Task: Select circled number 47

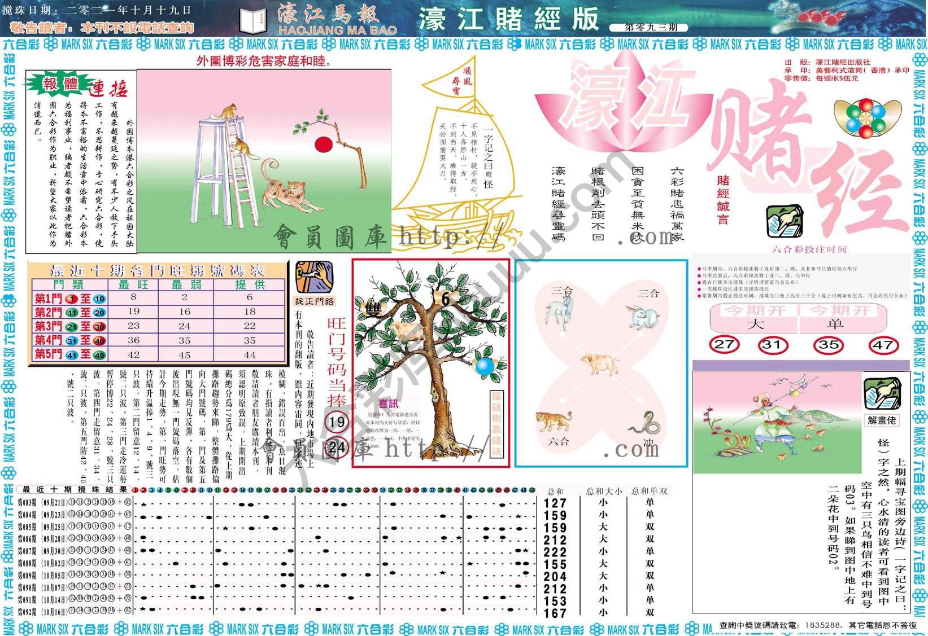Action: click(883, 345)
